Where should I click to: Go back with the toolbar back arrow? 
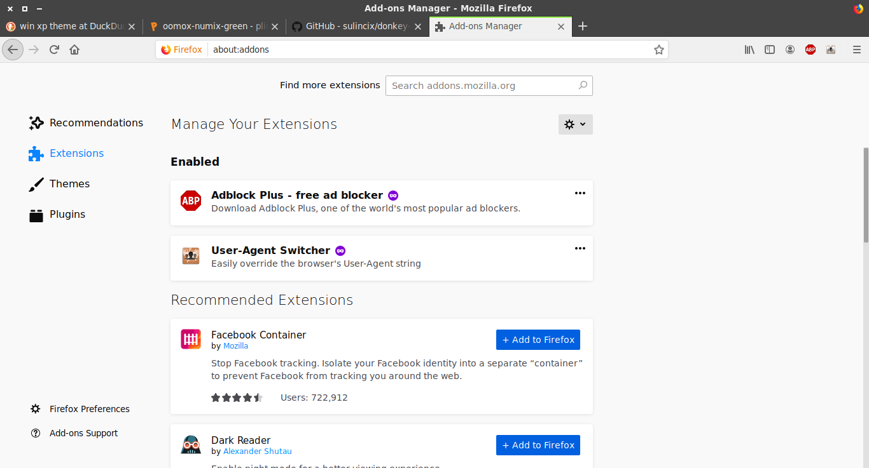[13, 50]
